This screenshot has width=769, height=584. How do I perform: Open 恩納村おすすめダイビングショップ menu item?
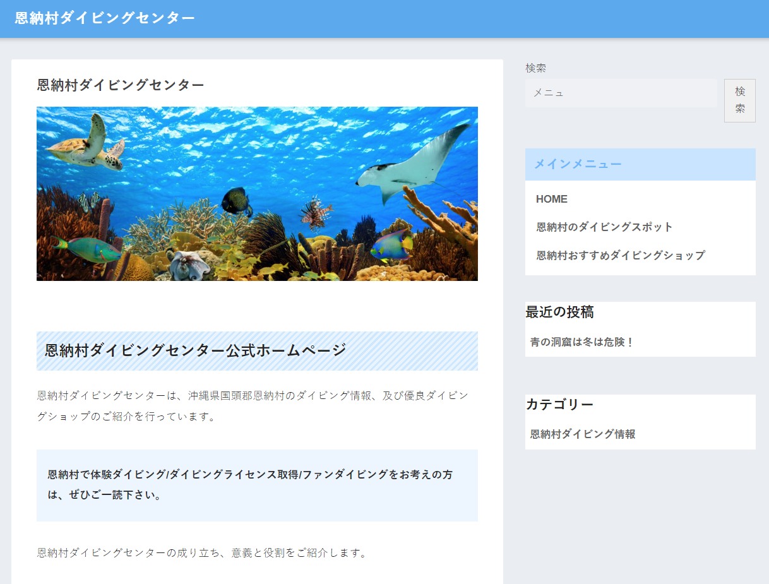pyautogui.click(x=621, y=255)
